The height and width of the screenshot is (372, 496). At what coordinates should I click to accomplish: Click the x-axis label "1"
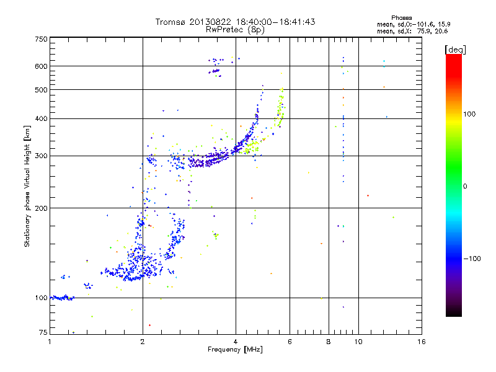click(50, 342)
